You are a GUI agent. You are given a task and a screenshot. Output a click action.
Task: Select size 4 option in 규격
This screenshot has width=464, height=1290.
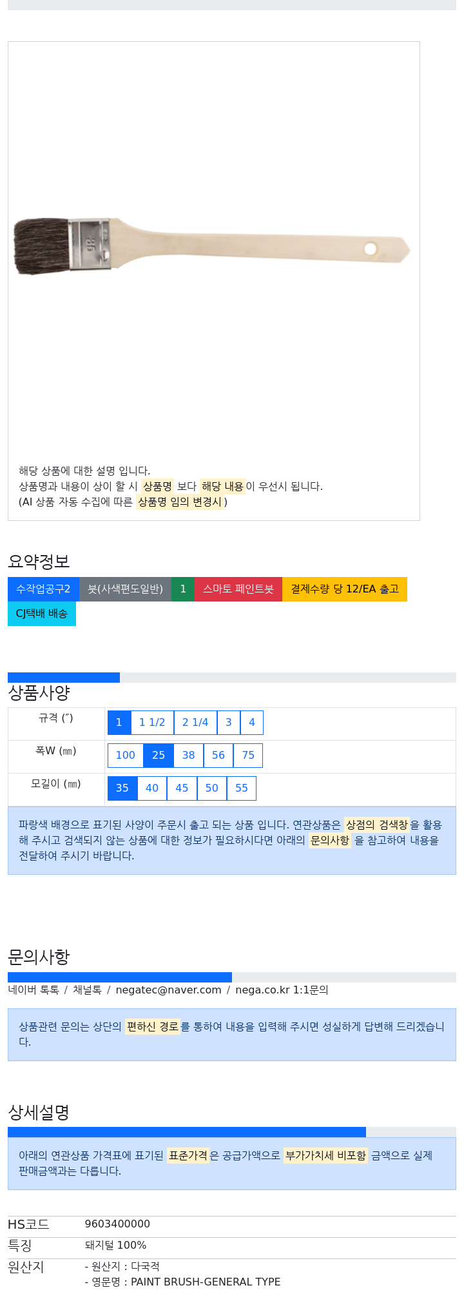point(252,723)
